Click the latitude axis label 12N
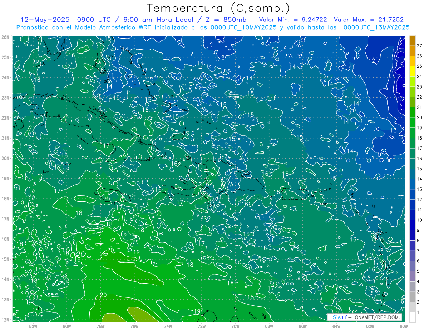429x331 pixels. pos(5,320)
